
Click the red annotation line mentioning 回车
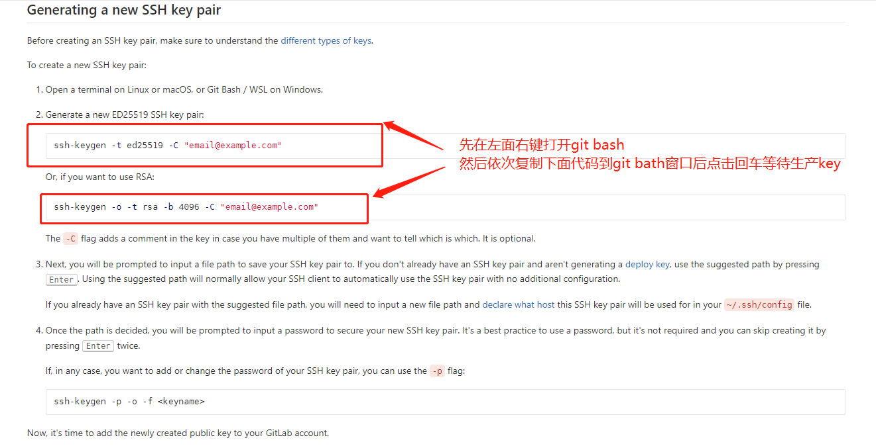pyautogui.click(x=649, y=163)
